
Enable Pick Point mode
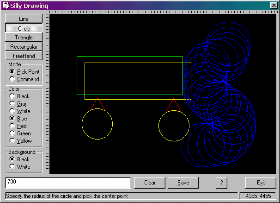[12, 72]
